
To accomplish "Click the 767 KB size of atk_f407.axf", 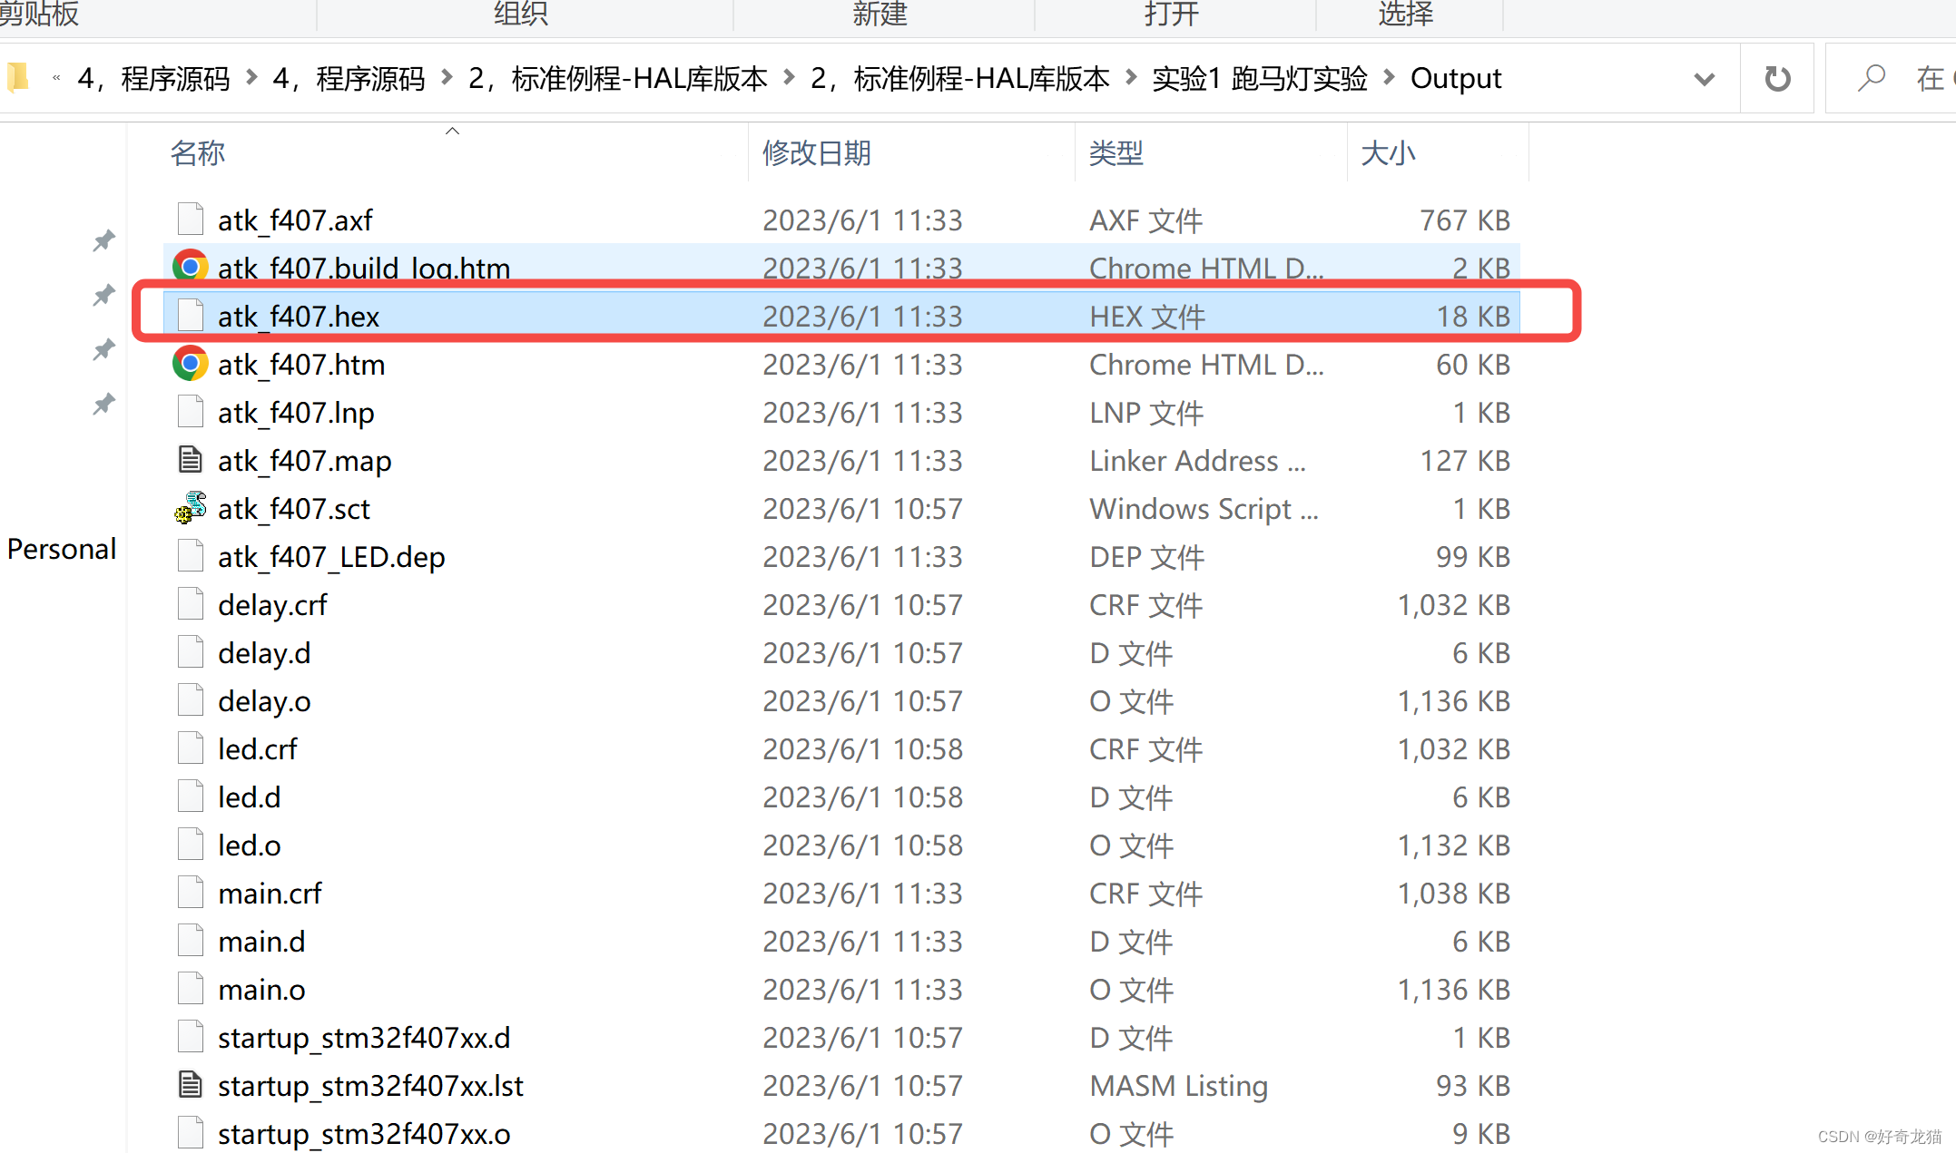I will [x=1465, y=220].
